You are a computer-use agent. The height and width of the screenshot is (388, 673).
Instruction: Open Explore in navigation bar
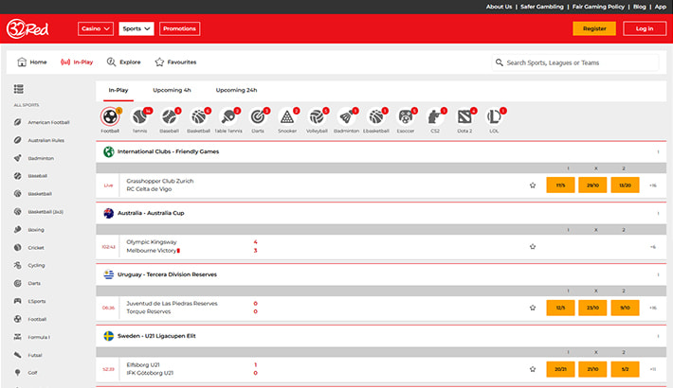coord(123,62)
